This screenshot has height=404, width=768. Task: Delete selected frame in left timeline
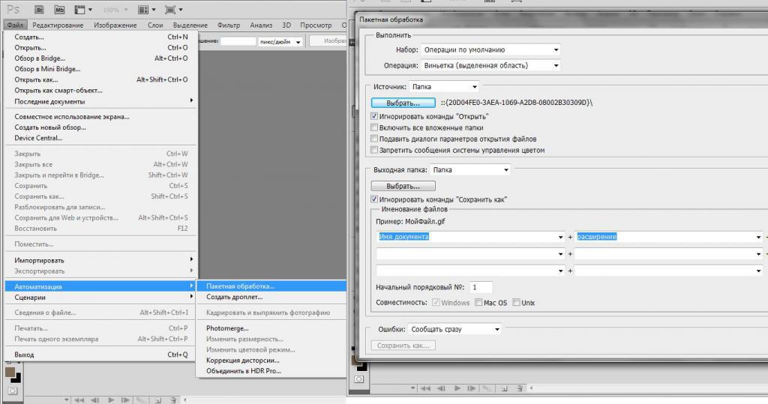click(x=173, y=400)
